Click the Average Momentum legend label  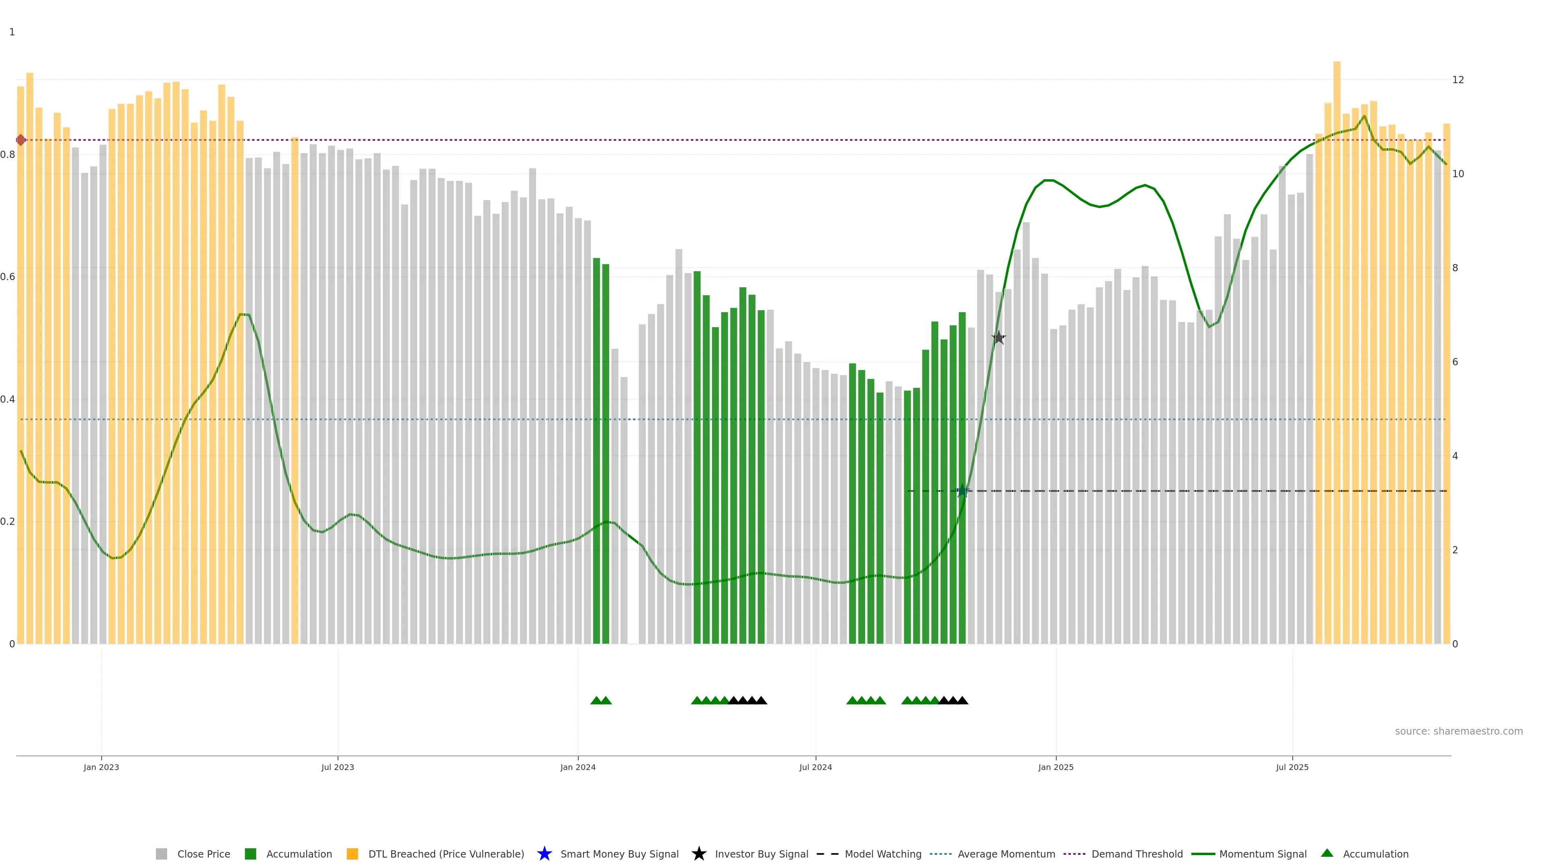[1006, 854]
